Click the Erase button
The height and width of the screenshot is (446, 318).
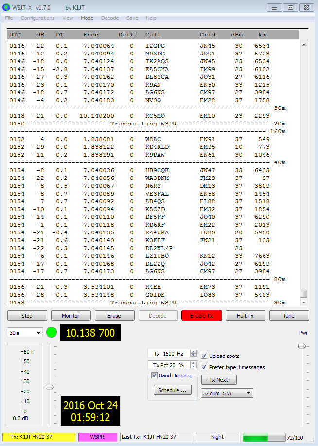(x=114, y=316)
